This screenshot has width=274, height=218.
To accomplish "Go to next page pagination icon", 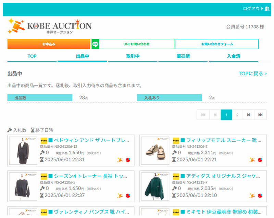I will pyautogui.click(x=248, y=115).
